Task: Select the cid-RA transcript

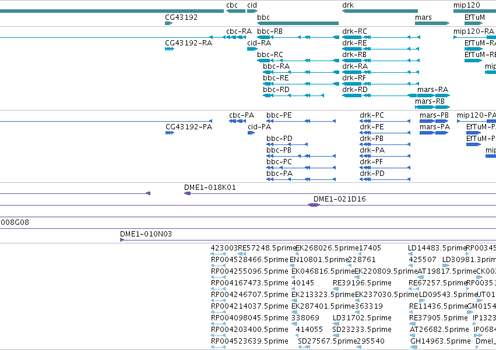Action: (x=252, y=49)
